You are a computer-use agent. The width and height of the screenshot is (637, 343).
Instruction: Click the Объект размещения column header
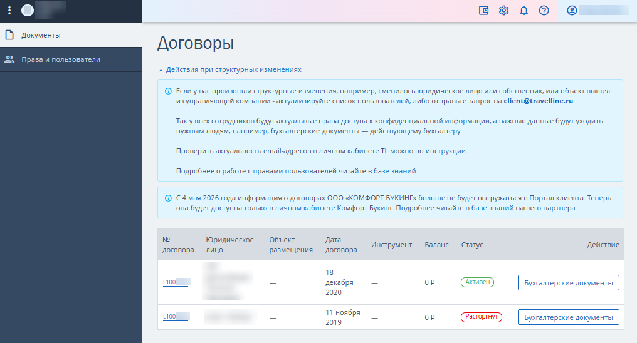pyautogui.click(x=291, y=245)
